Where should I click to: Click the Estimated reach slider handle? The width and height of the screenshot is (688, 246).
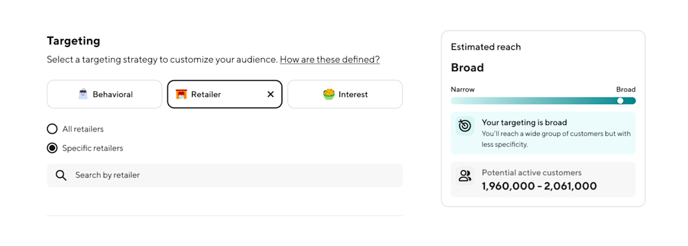620,101
